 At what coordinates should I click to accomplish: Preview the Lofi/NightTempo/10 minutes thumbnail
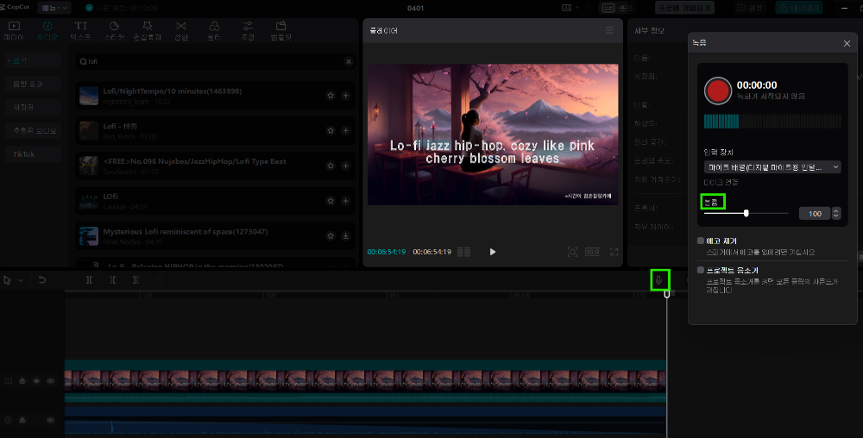(89, 96)
